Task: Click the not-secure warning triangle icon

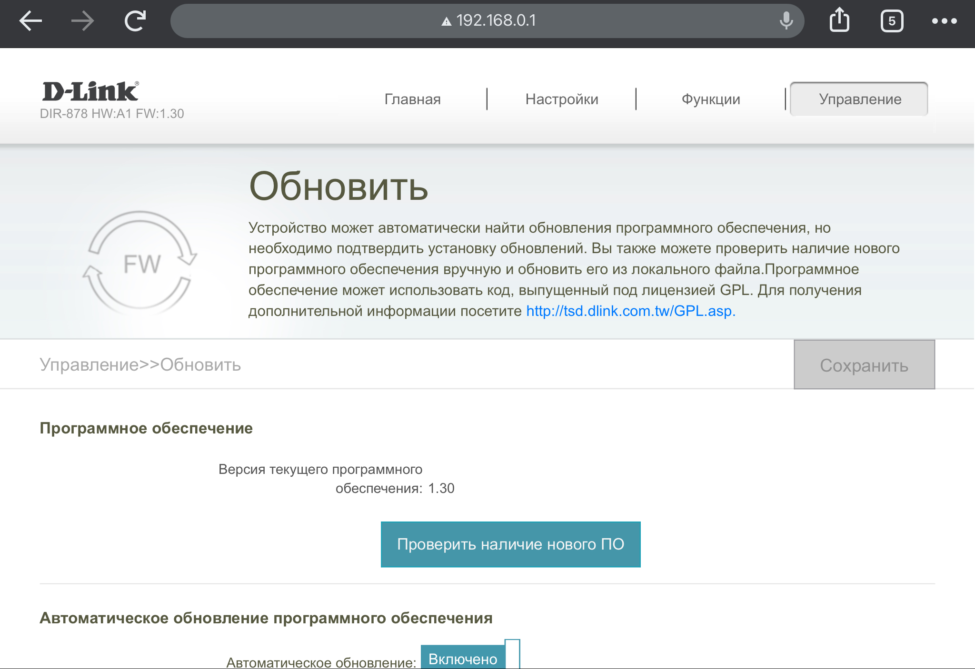Action: tap(446, 21)
